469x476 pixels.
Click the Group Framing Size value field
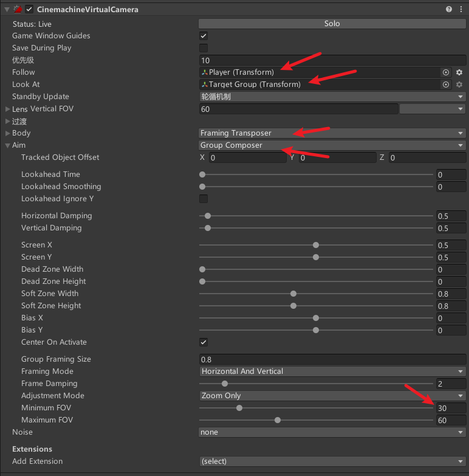pos(332,359)
